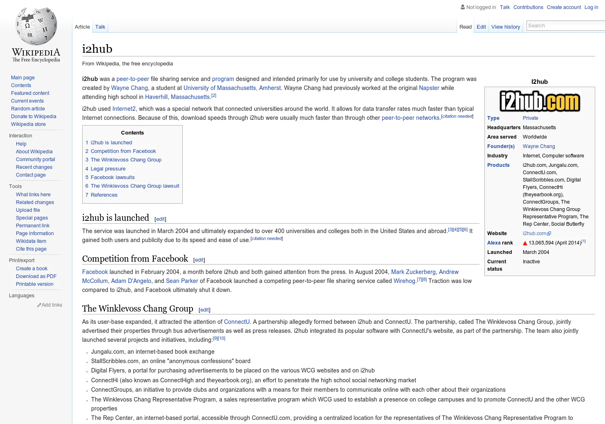Edit the 'Competition from Facebook' section

tap(199, 260)
